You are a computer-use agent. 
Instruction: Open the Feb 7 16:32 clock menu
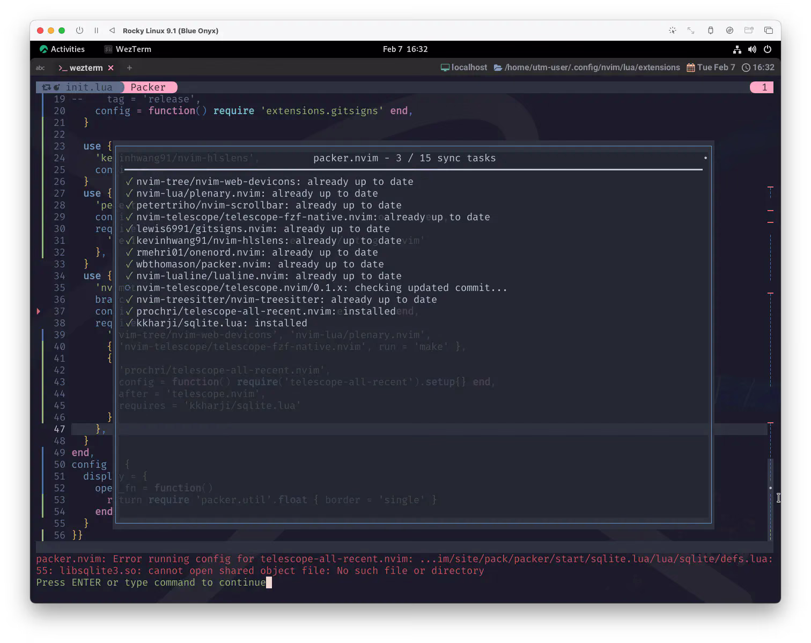[x=405, y=49]
